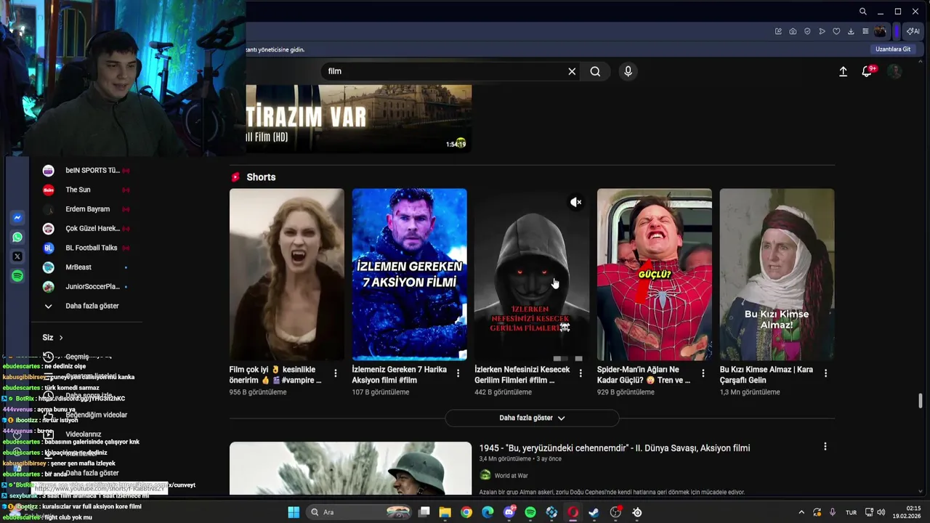The width and height of the screenshot is (930, 523).
Task: Open vampire woman Short thumbnail
Action: coord(287,275)
